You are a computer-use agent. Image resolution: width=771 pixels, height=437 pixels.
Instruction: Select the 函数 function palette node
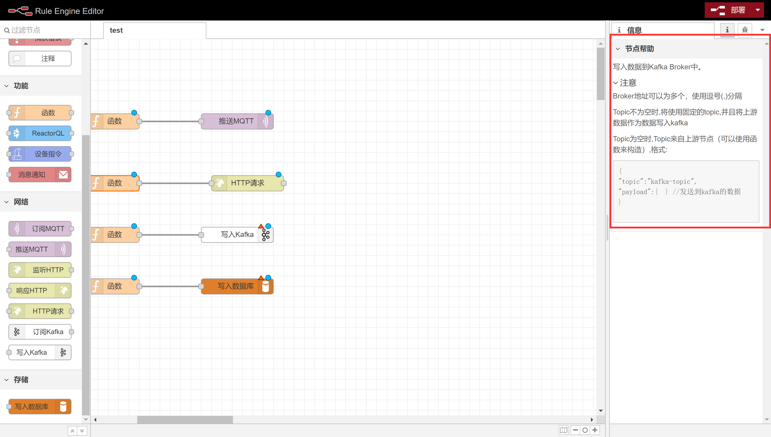click(40, 113)
